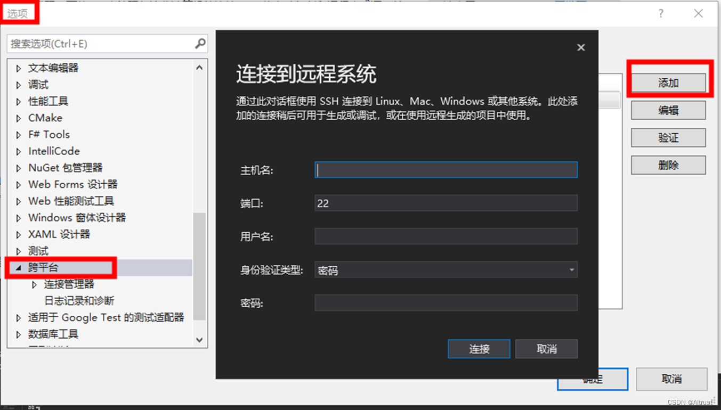Image resolution: width=721 pixels, height=410 pixels.
Task: Expand the CMake tree node
Action: 19,118
